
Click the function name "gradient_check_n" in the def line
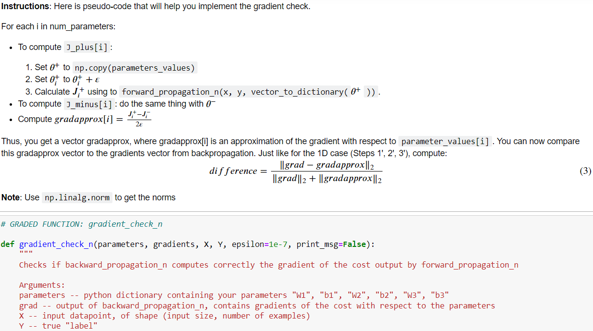pyautogui.click(x=56, y=244)
